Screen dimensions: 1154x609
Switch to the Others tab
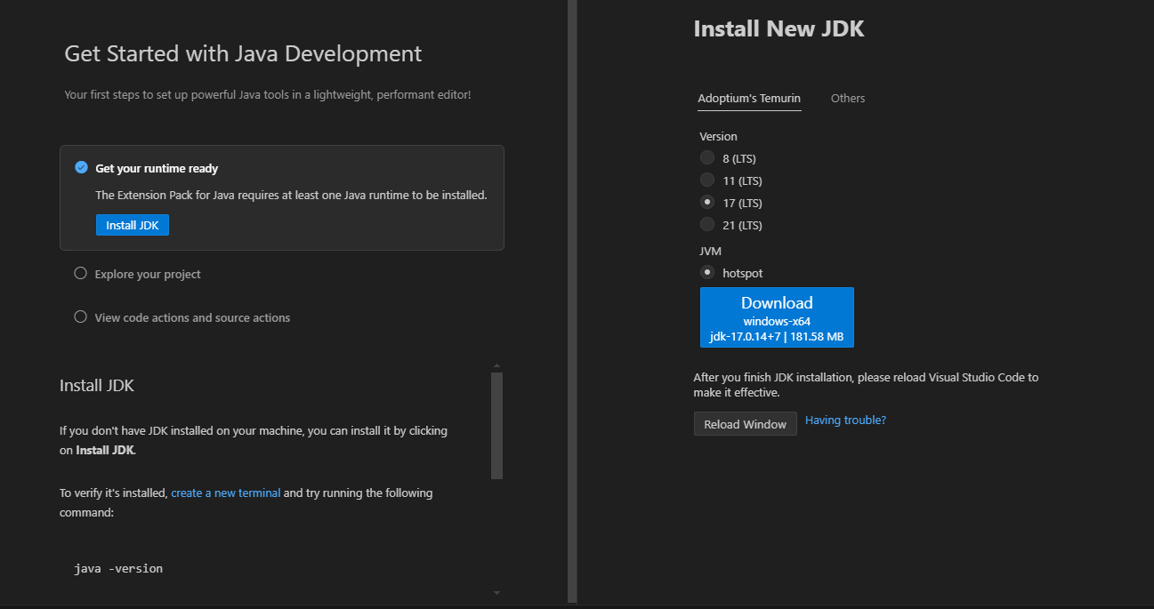tap(848, 98)
